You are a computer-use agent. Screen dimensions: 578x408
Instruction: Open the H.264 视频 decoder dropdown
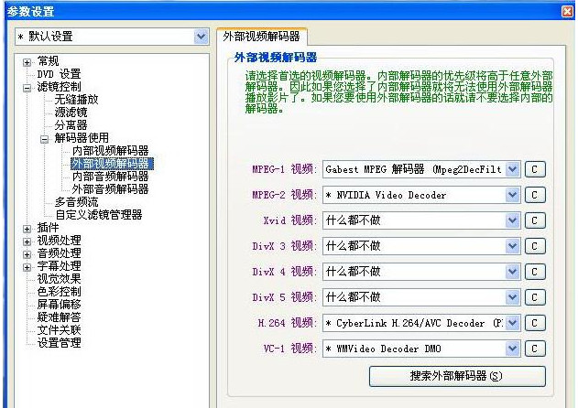coord(512,323)
